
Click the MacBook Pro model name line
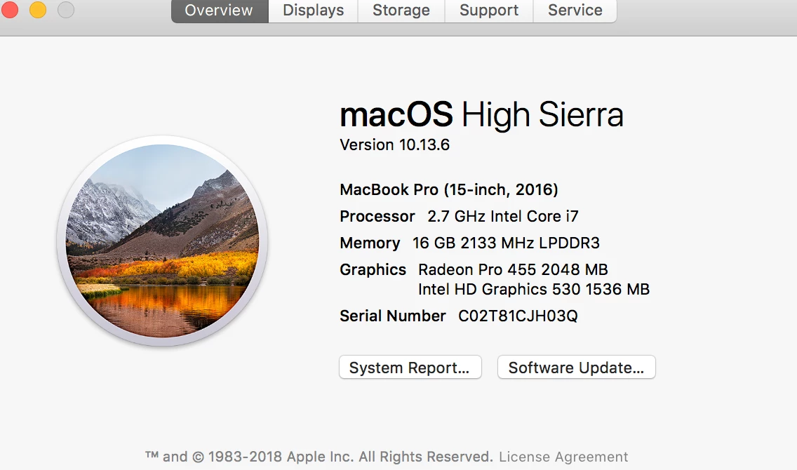point(449,189)
